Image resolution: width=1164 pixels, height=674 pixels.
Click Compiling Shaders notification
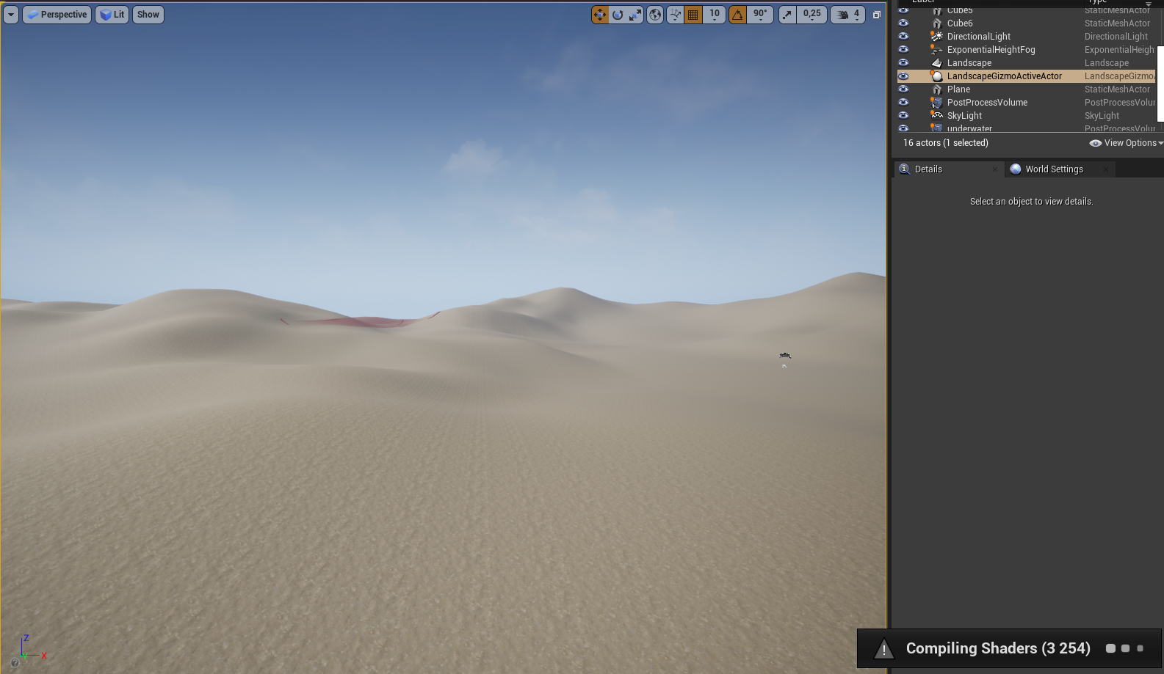[1011, 648]
